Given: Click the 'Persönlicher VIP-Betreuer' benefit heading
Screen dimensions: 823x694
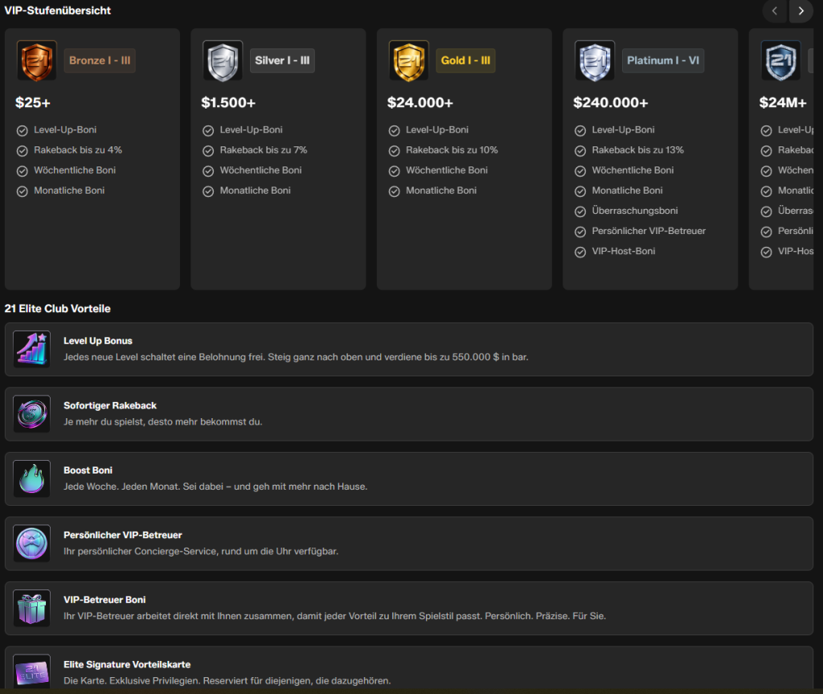Looking at the screenshot, I should pyautogui.click(x=123, y=535).
